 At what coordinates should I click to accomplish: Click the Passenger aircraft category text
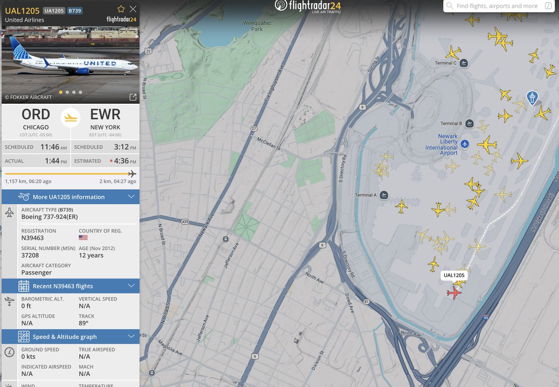pos(36,273)
